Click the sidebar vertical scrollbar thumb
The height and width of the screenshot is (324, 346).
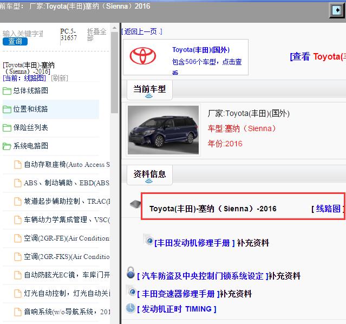point(114,73)
